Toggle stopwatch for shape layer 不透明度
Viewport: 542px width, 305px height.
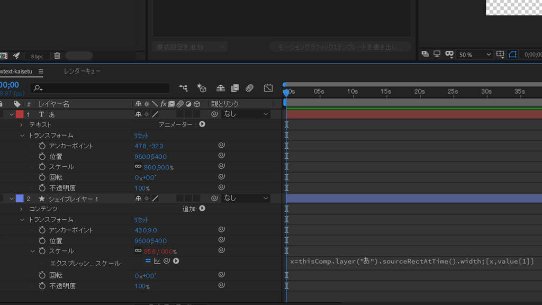click(x=42, y=286)
